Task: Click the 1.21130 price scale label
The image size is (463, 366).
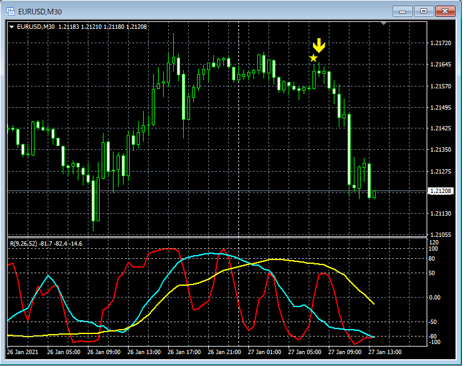Action: point(441,213)
